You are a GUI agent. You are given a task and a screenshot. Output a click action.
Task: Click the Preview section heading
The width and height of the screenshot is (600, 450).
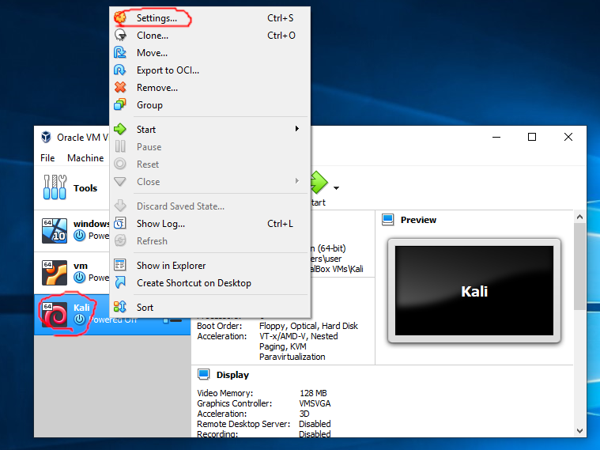pos(418,220)
